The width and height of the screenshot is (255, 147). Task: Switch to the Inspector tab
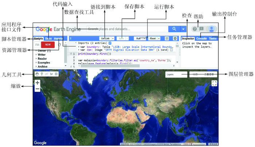pos(188,38)
